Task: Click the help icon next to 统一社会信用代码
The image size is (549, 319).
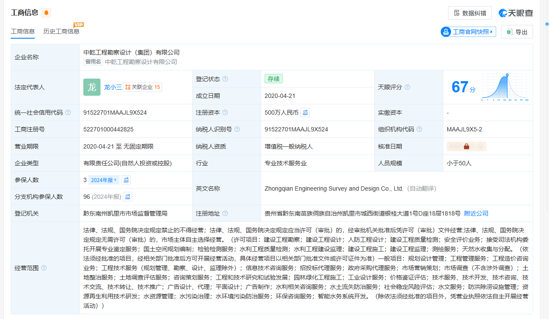Action: pos(68,112)
